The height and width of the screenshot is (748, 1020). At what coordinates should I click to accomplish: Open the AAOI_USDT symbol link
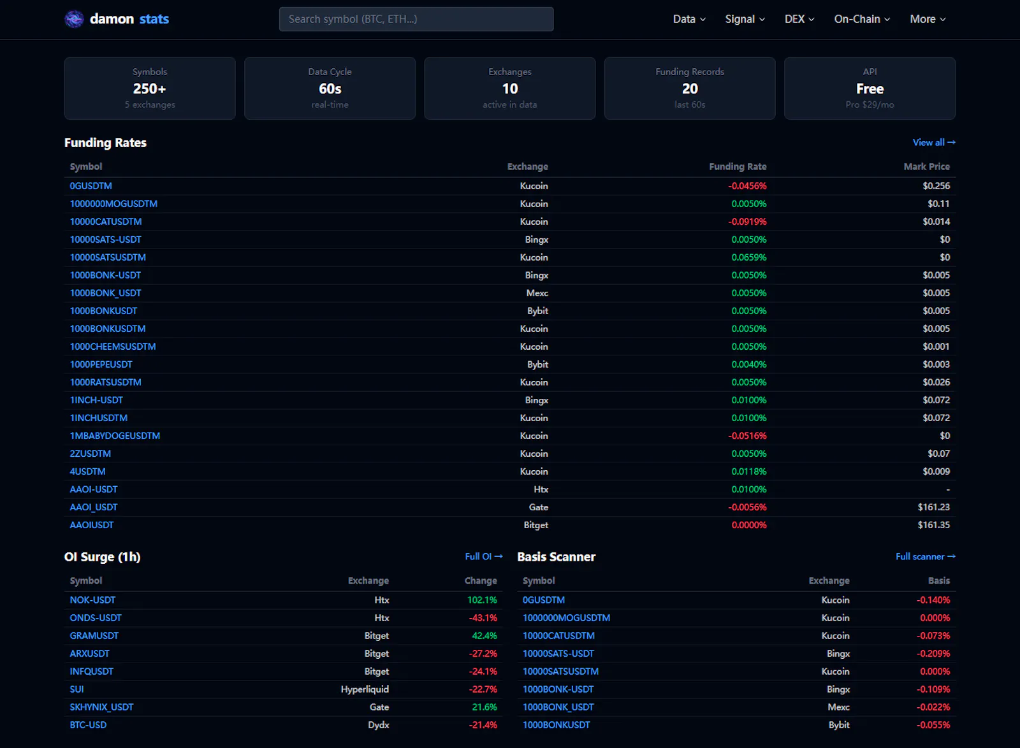(94, 507)
